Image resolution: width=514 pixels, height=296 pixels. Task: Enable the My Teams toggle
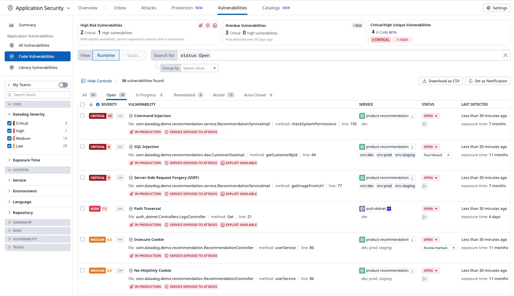(x=62, y=85)
